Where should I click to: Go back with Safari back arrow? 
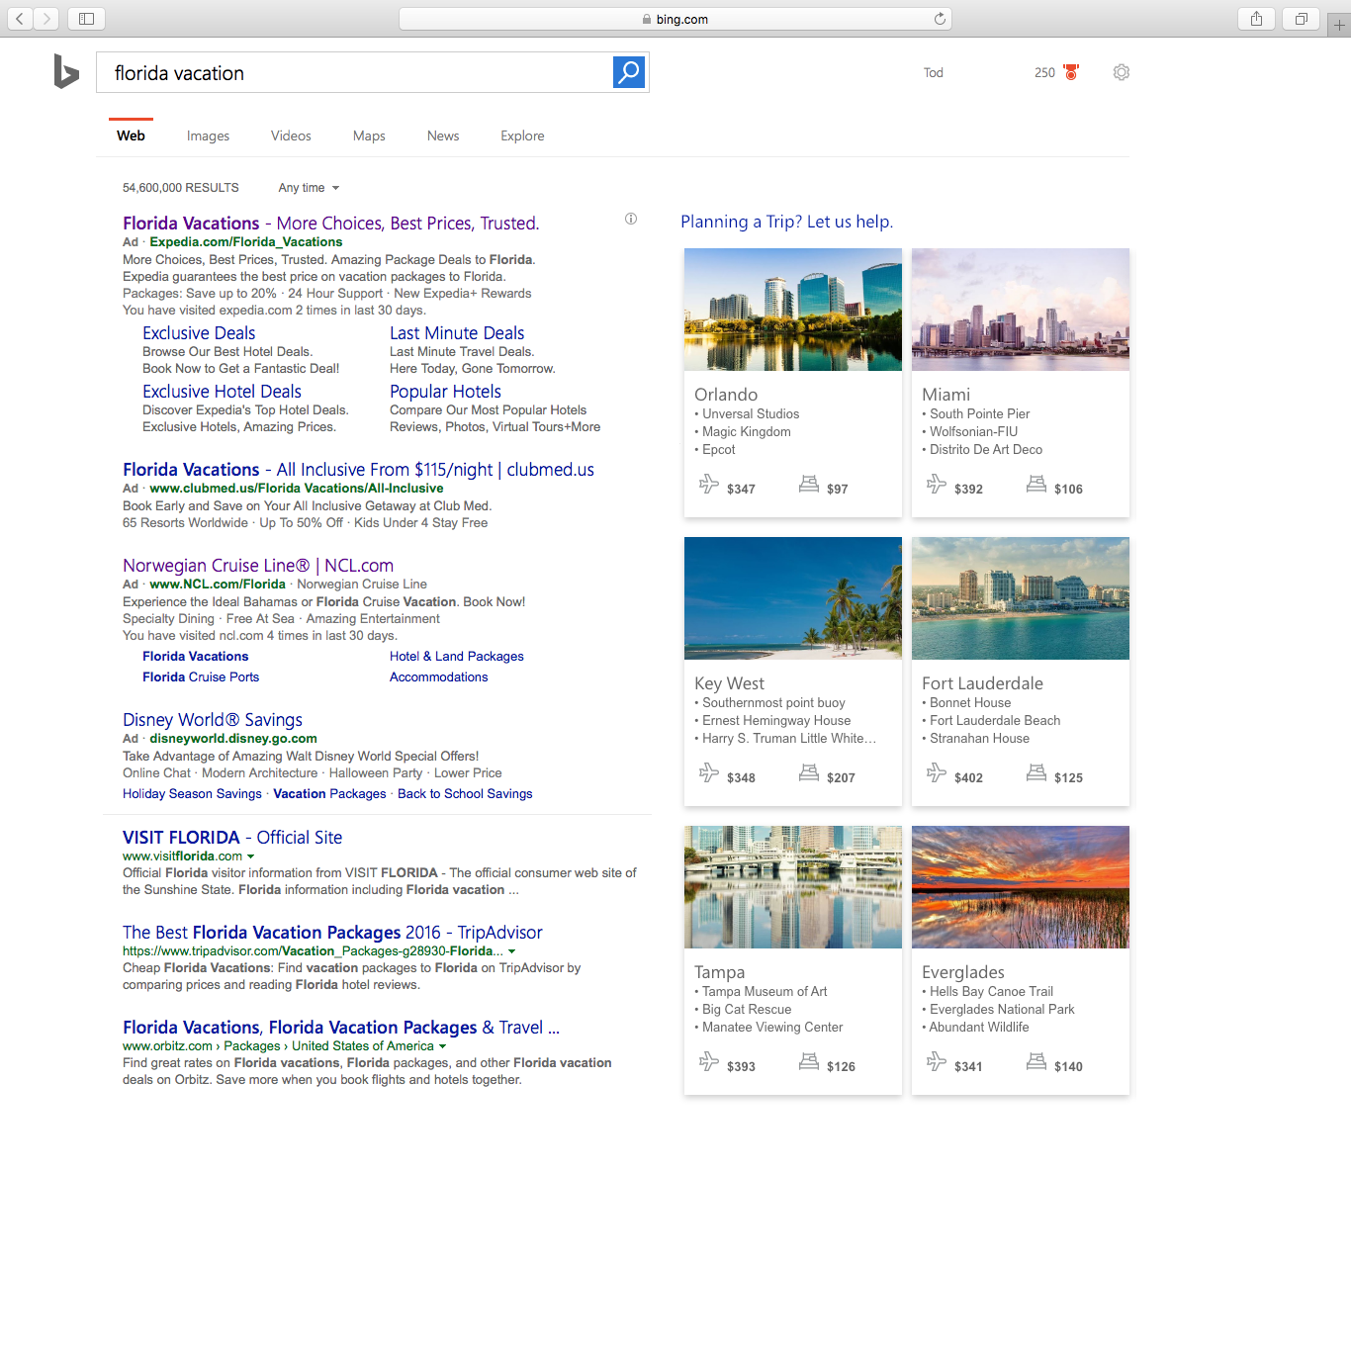pyautogui.click(x=19, y=18)
